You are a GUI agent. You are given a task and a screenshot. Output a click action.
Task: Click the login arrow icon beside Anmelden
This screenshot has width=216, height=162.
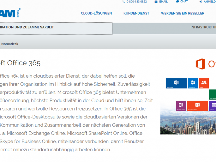tap(201, 2)
